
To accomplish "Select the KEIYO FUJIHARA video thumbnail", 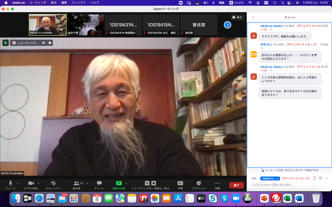I will coord(48,25).
